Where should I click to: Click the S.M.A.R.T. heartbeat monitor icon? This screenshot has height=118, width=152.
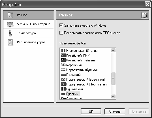click(x=10, y=24)
